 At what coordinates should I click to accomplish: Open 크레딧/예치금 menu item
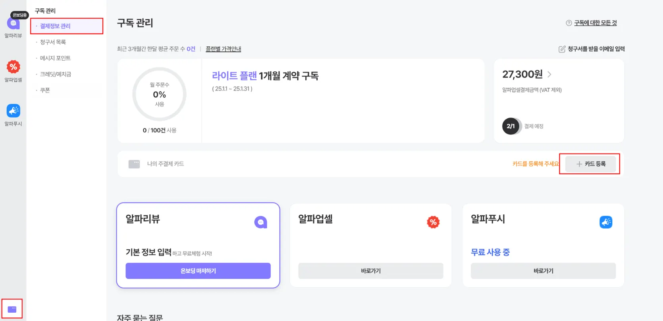tap(55, 74)
